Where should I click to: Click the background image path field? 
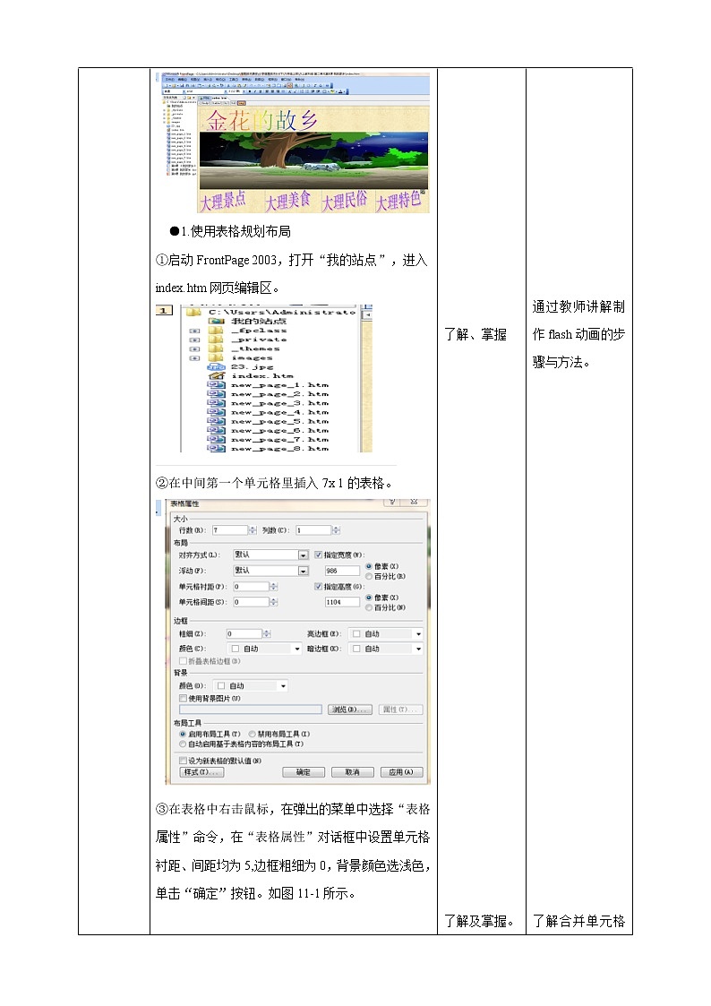pyautogui.click(x=251, y=709)
